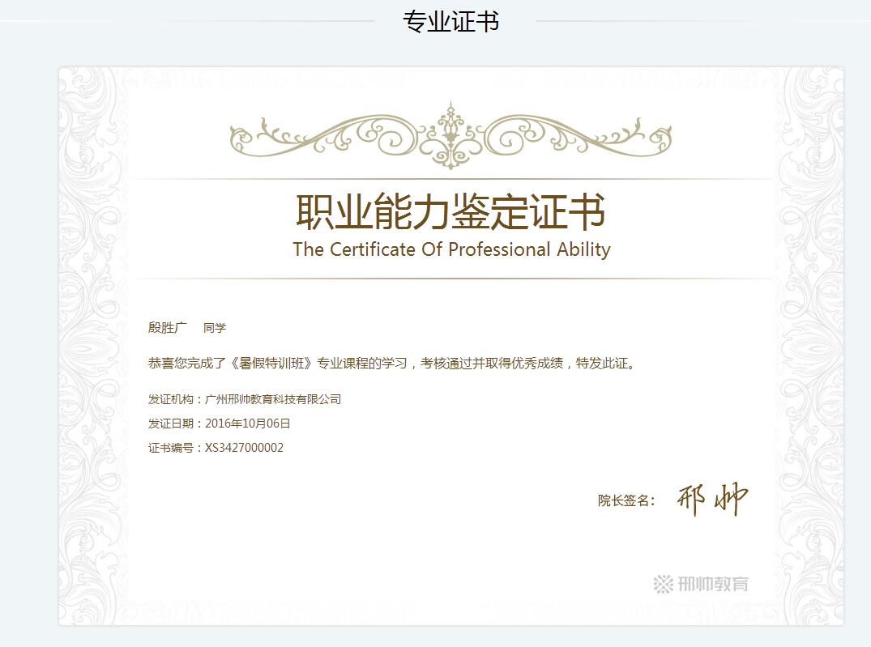Click the student name 殷胜广
871x647 pixels.
coord(167,328)
